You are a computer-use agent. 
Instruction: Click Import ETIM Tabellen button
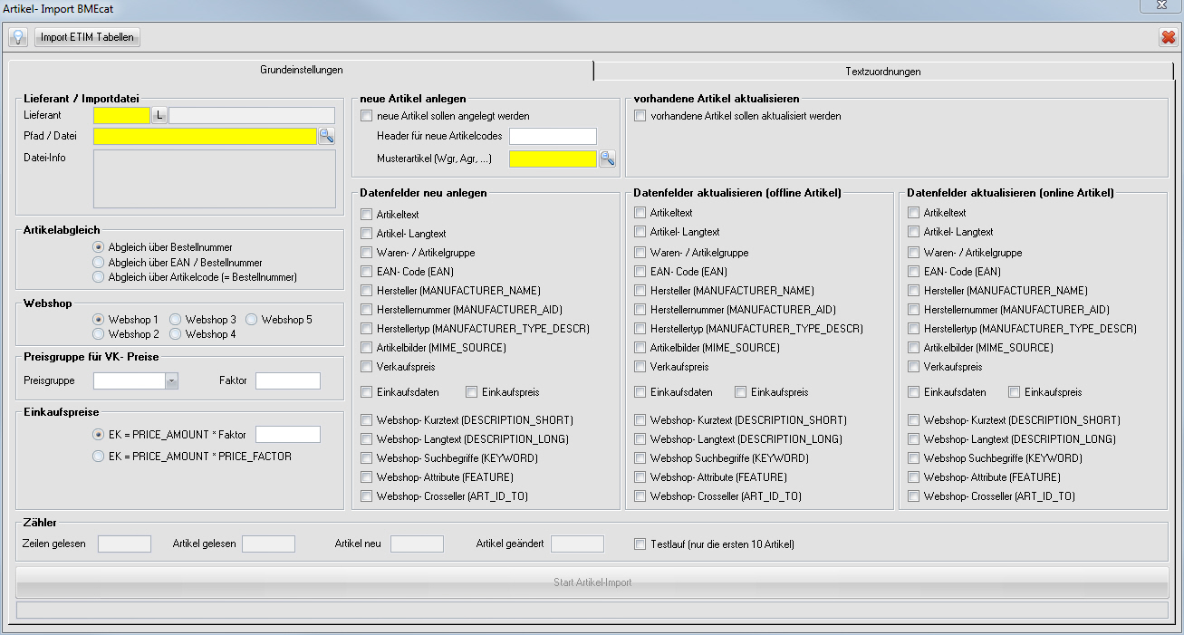point(87,37)
